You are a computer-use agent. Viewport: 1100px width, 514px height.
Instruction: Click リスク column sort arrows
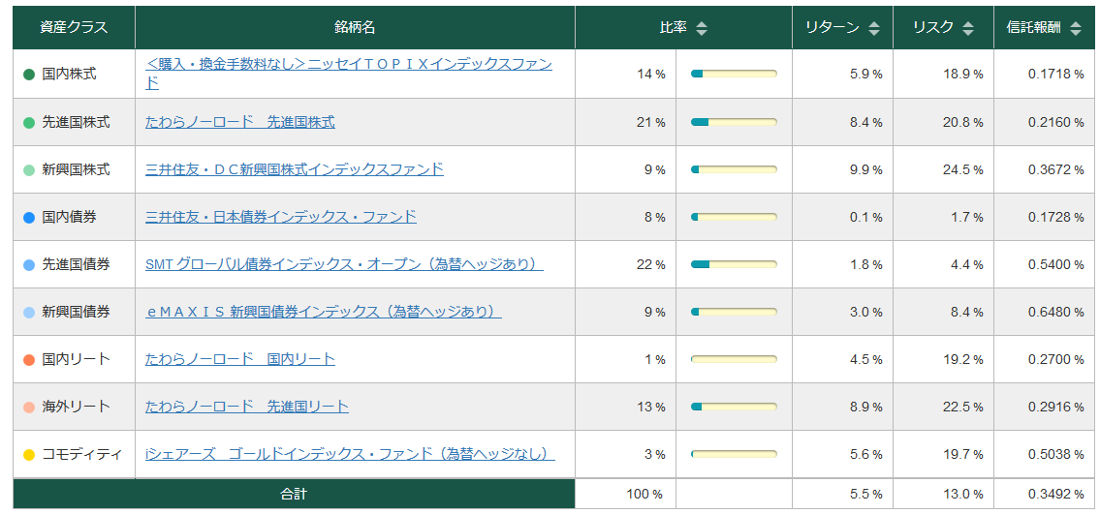tap(968, 28)
